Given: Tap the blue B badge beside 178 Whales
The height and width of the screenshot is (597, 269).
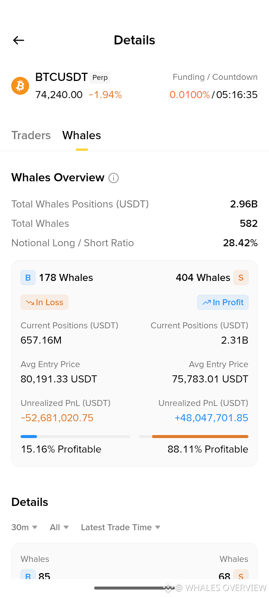Looking at the screenshot, I should tap(28, 278).
